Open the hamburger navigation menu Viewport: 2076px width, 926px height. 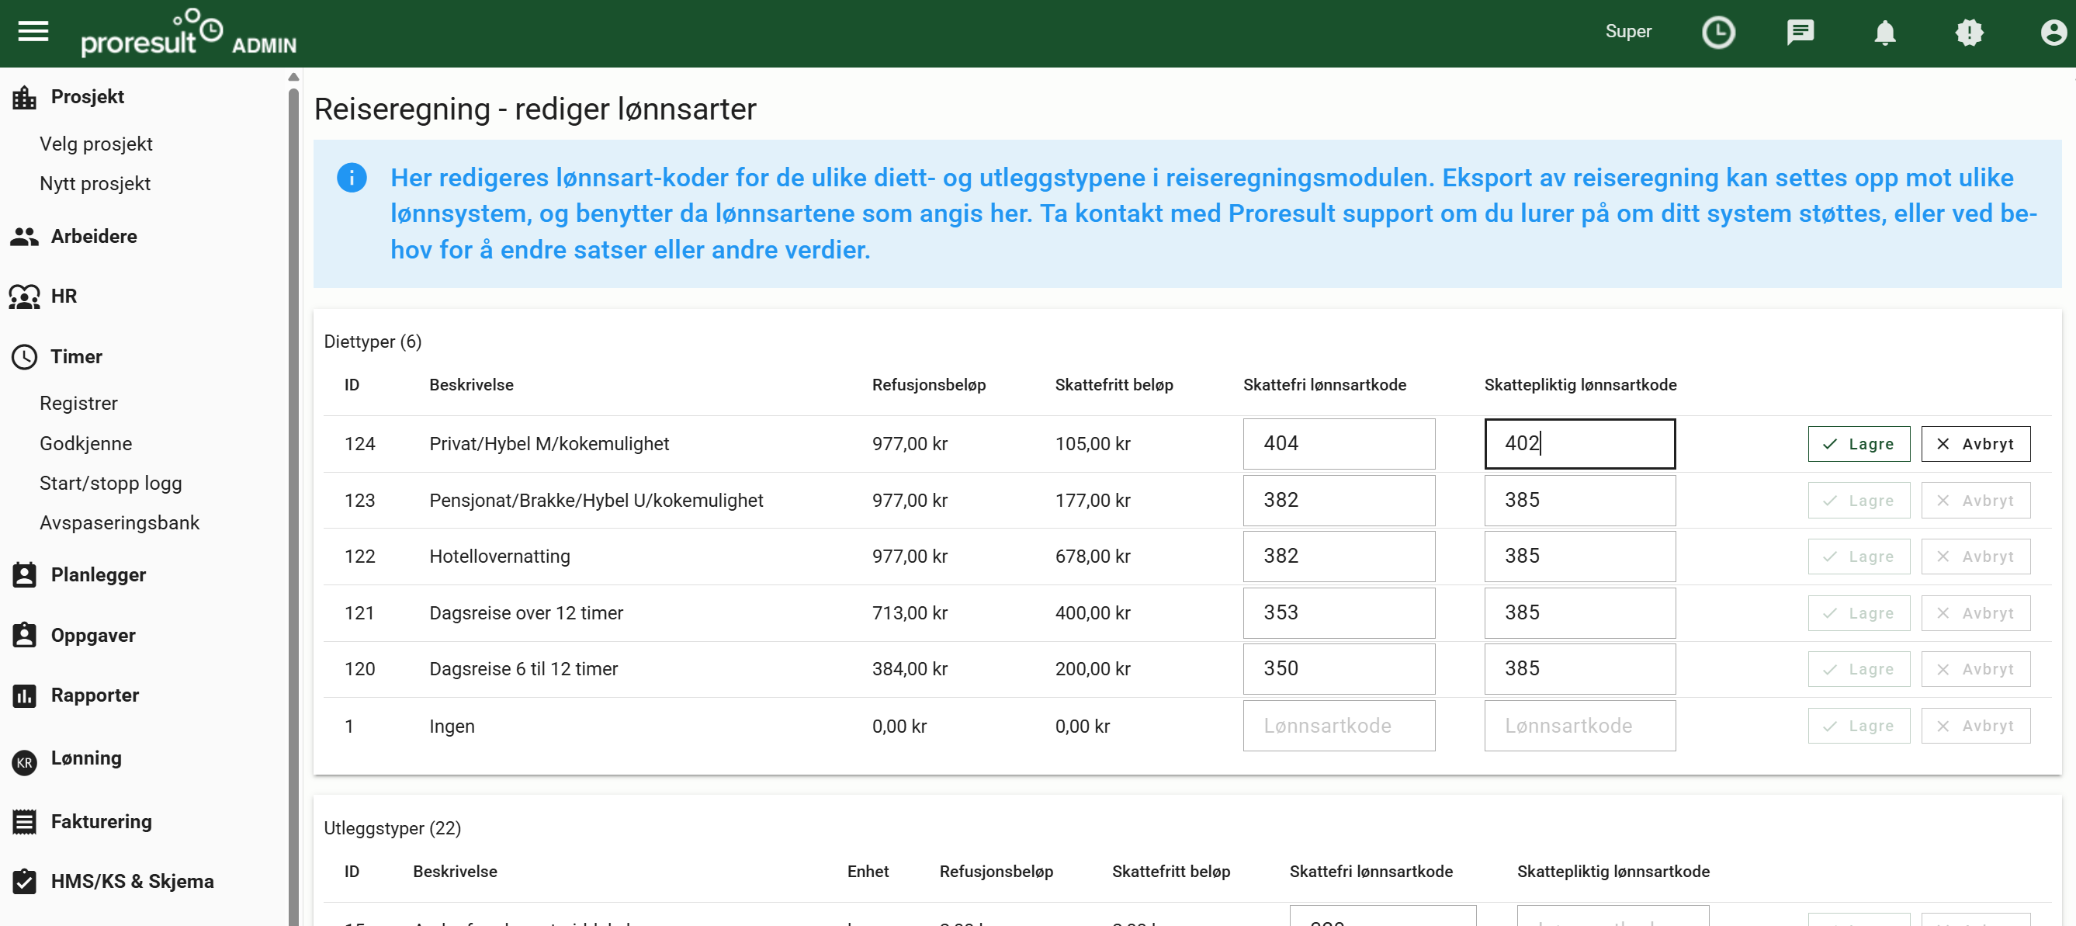pos(33,33)
